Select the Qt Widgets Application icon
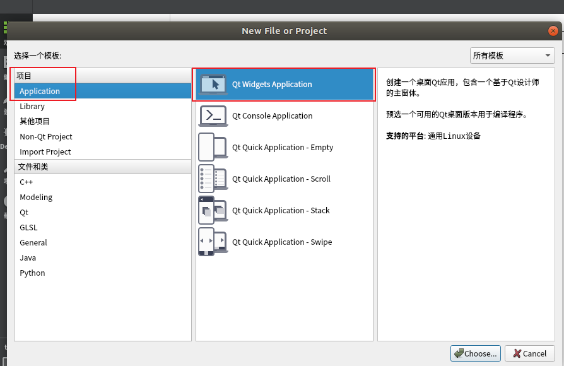The height and width of the screenshot is (366, 564). (213, 84)
